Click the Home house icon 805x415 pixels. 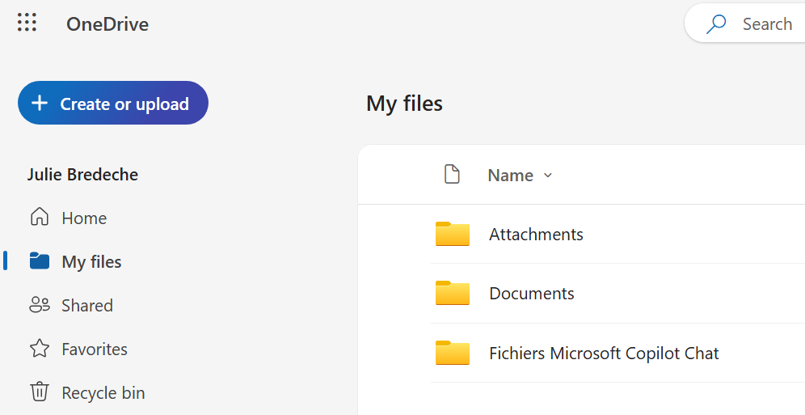click(x=39, y=218)
